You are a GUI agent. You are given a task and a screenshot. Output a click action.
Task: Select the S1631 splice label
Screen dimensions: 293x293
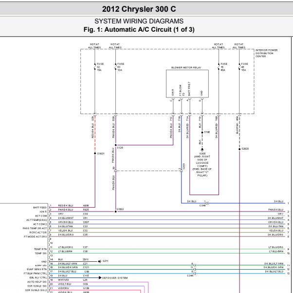pyautogui.click(x=101, y=154)
